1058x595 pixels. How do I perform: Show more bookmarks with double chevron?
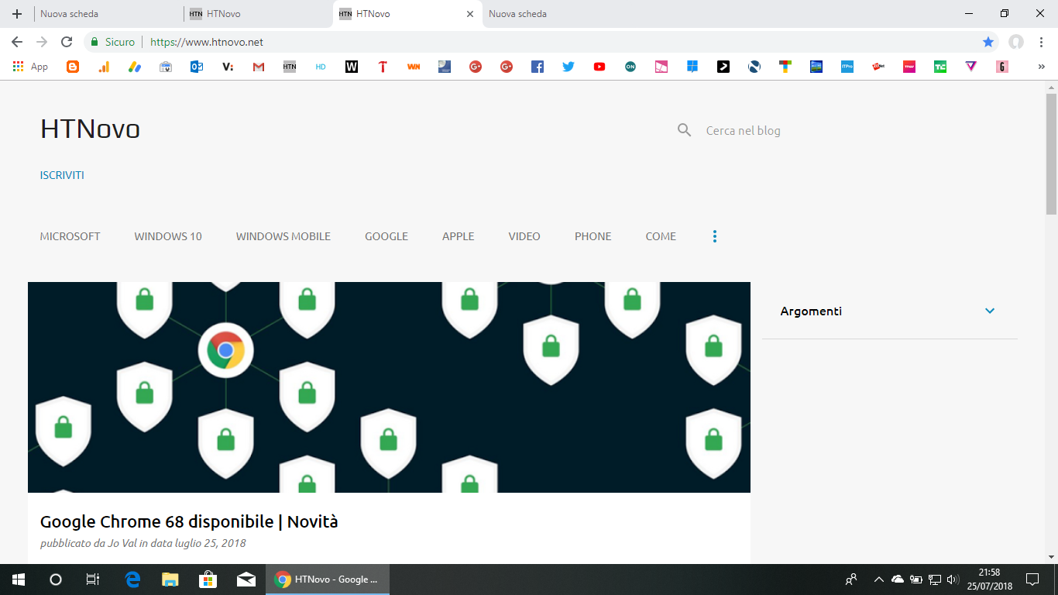(1042, 67)
